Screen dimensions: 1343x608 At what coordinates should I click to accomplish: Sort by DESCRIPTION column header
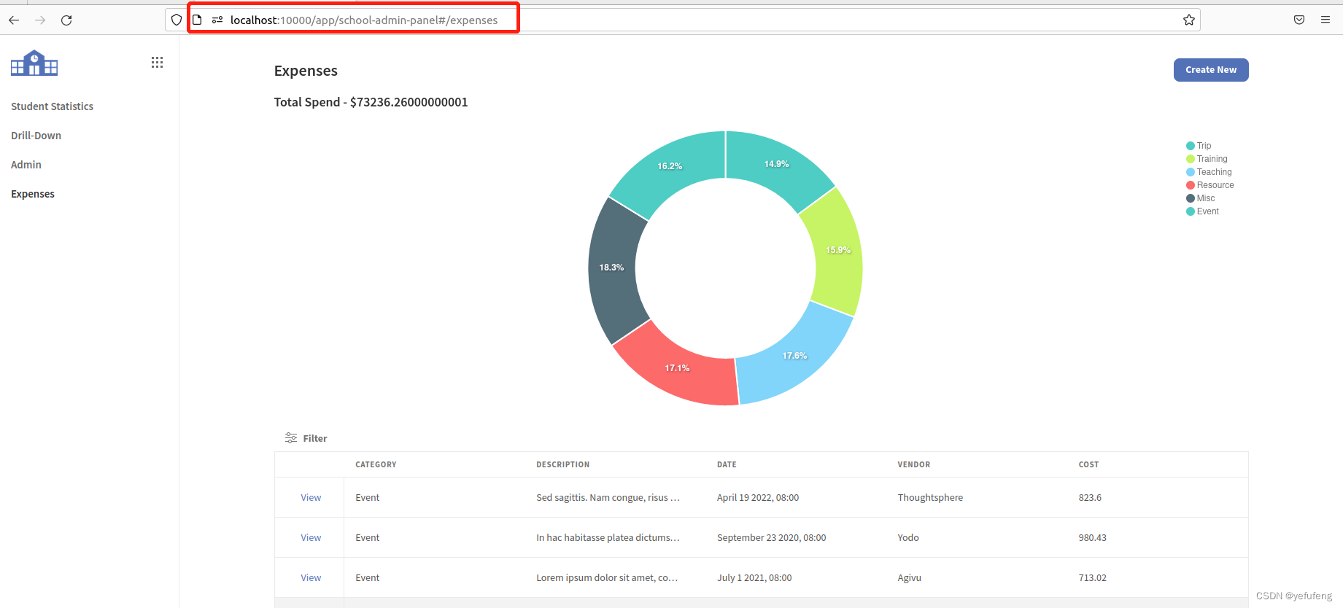tap(562, 464)
